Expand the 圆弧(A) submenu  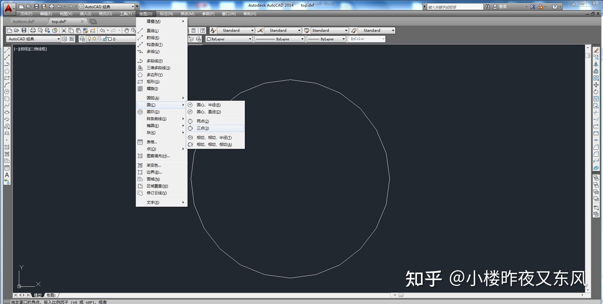tap(152, 98)
